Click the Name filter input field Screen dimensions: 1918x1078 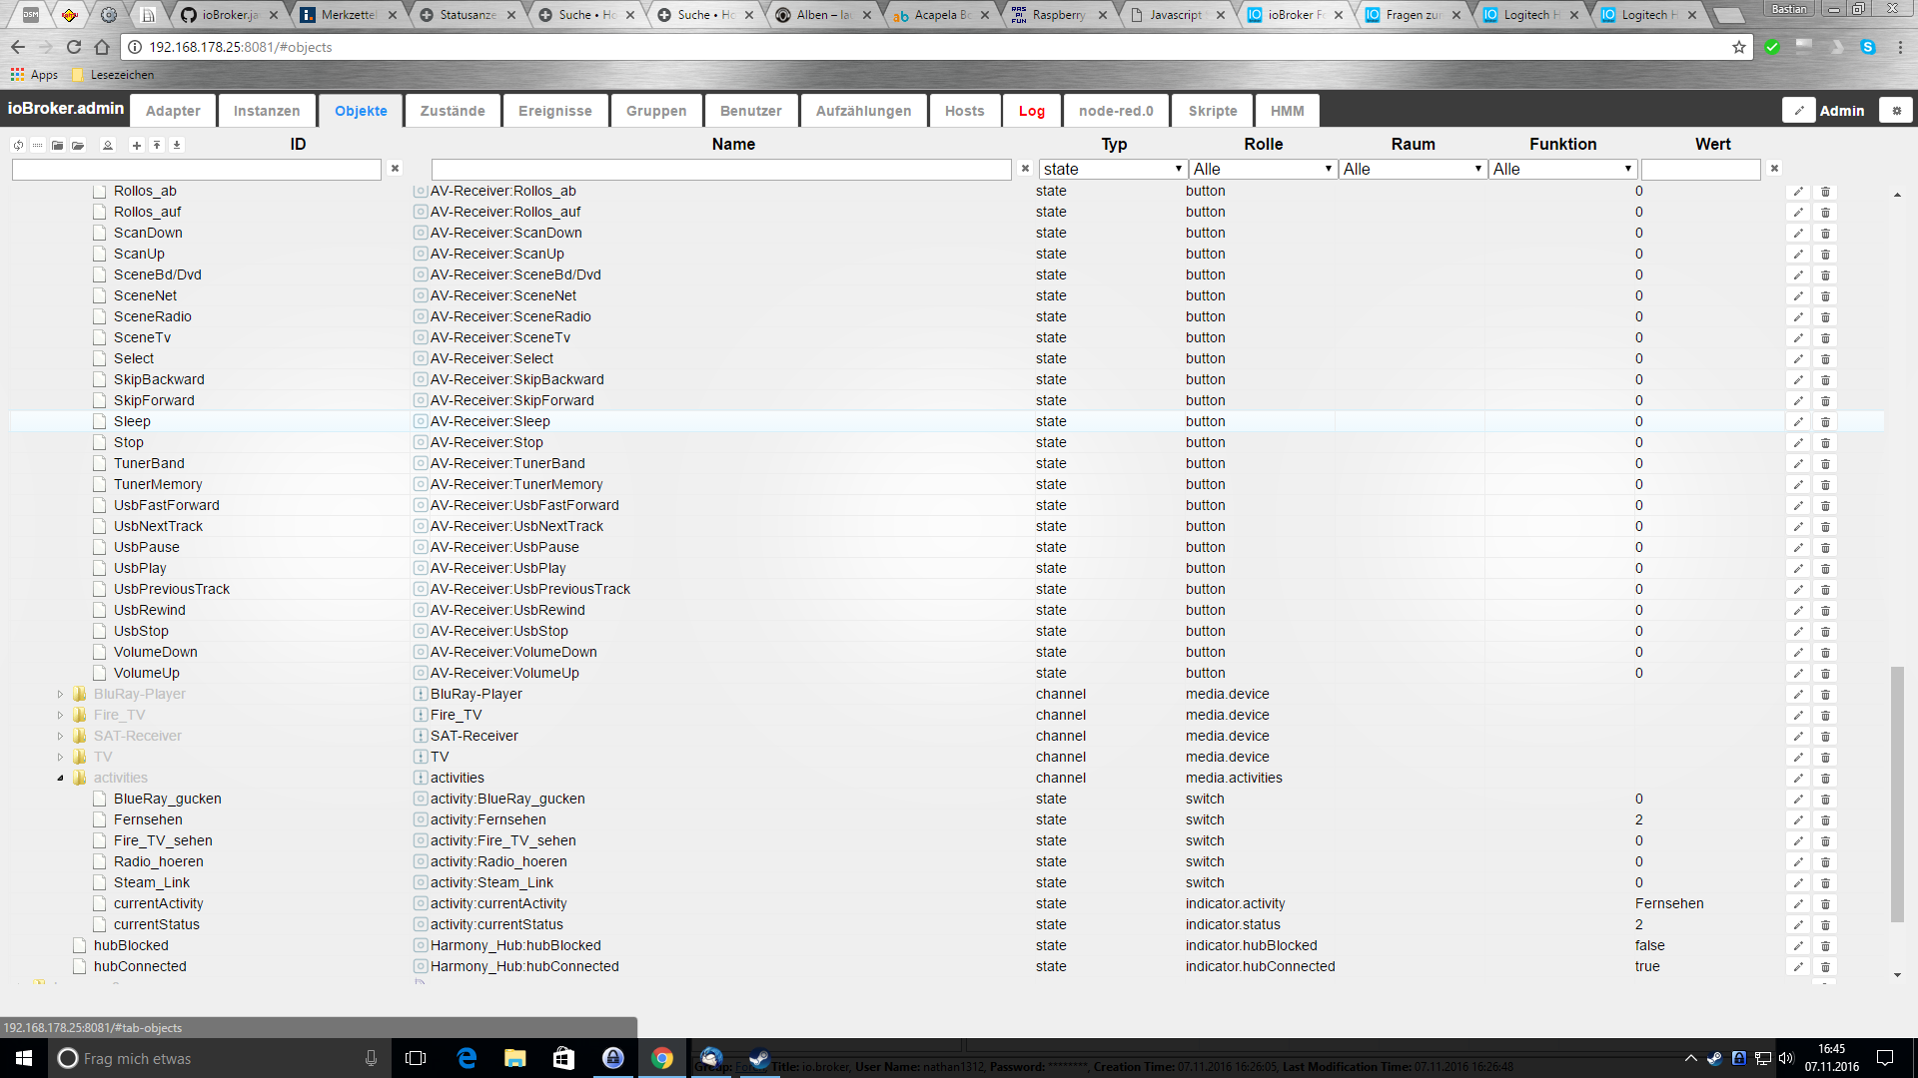click(721, 170)
